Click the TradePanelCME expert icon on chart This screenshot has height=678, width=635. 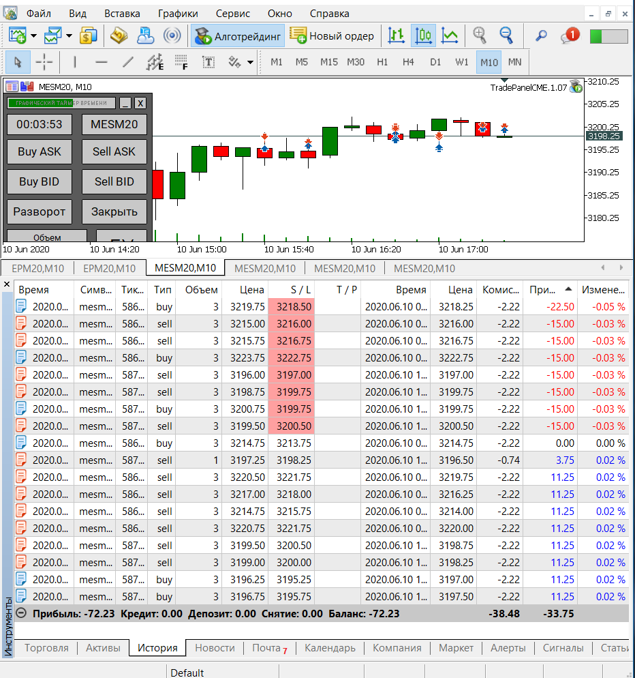click(576, 87)
